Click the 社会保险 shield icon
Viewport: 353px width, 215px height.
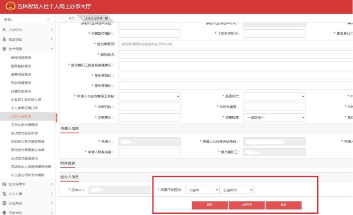click(x=4, y=49)
